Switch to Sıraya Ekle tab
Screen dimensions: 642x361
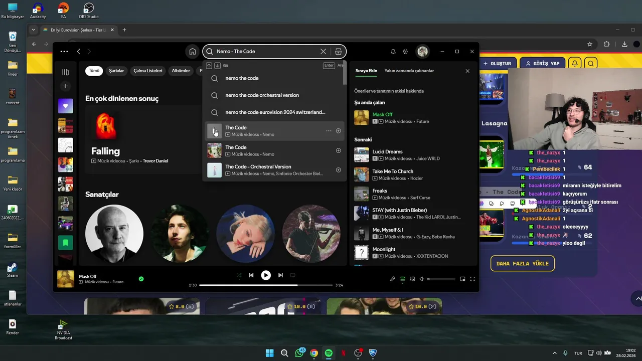click(x=366, y=71)
